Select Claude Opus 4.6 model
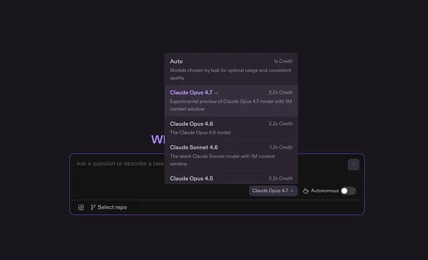The width and height of the screenshot is (428, 260). 231,128
